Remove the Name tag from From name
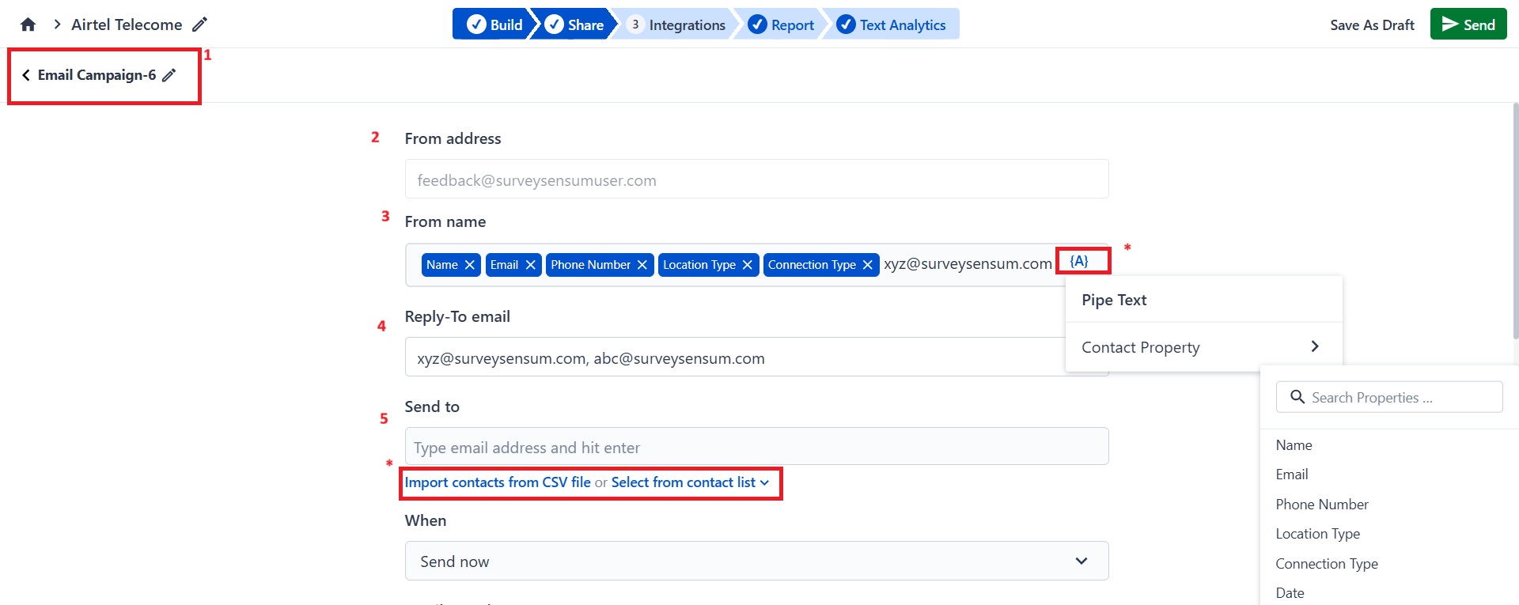Screen dimensions: 1519x605 (x=470, y=265)
